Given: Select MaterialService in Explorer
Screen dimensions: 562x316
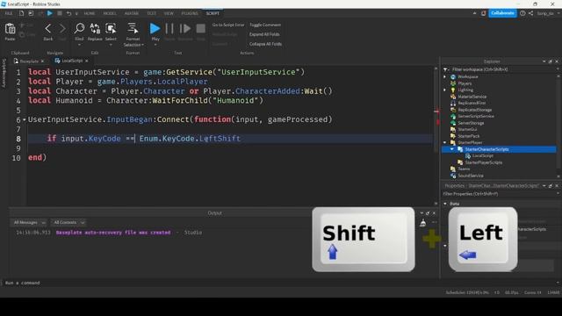Looking at the screenshot, I should coord(472,97).
